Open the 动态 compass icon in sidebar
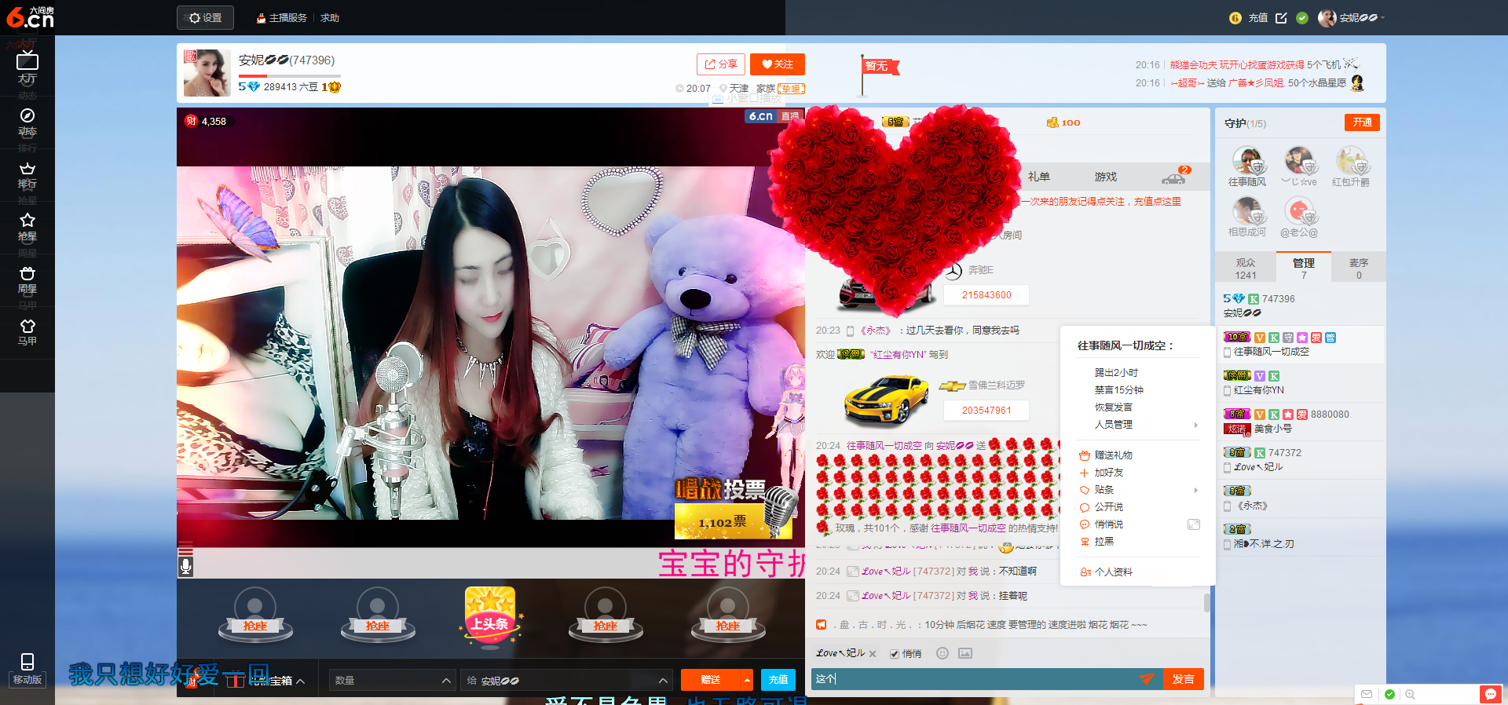 pyautogui.click(x=27, y=122)
